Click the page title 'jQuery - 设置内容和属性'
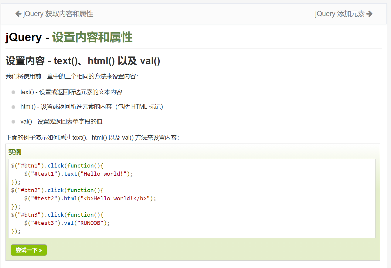Screen dimensions: 391x268 tap(69, 37)
